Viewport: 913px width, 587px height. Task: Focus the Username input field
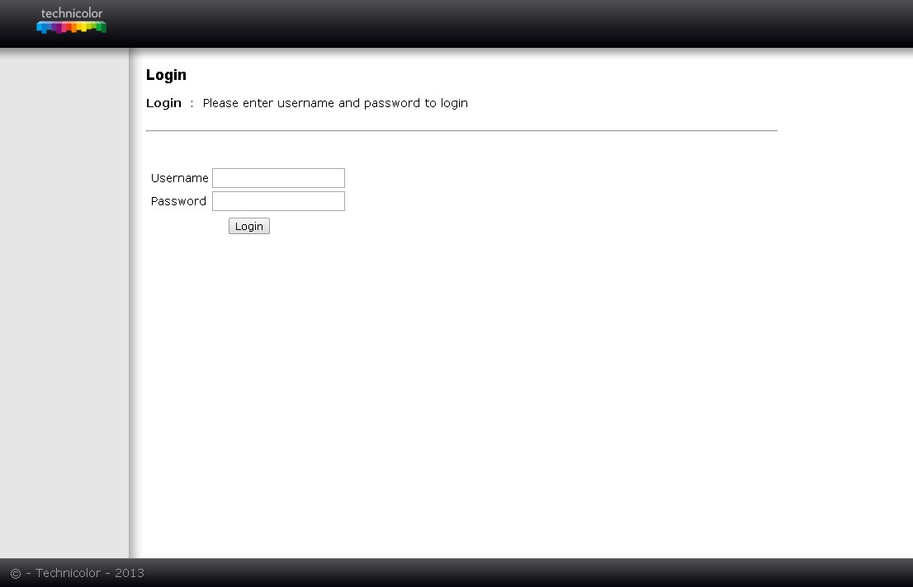(x=278, y=178)
